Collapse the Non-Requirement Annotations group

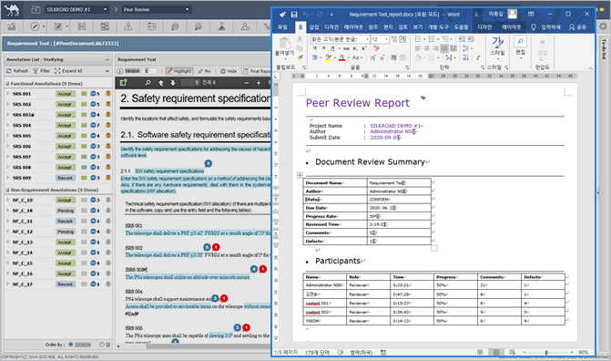tap(7, 190)
